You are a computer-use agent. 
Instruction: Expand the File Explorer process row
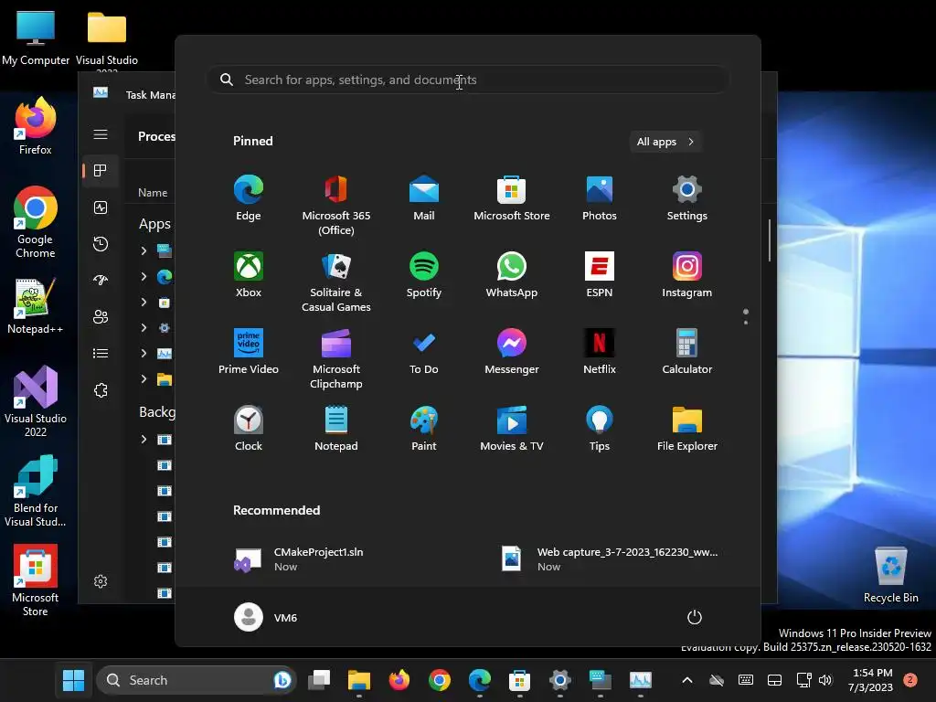point(144,378)
